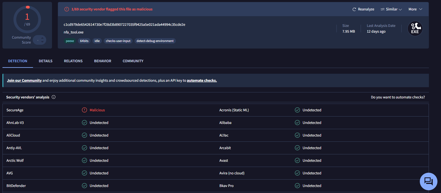Click the checkmark icon in AliCloud row
Image resolution: width=441 pixels, height=193 pixels.
tap(84, 135)
